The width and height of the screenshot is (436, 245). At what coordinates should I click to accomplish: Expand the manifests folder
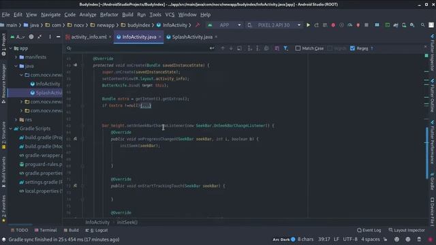pos(16,57)
